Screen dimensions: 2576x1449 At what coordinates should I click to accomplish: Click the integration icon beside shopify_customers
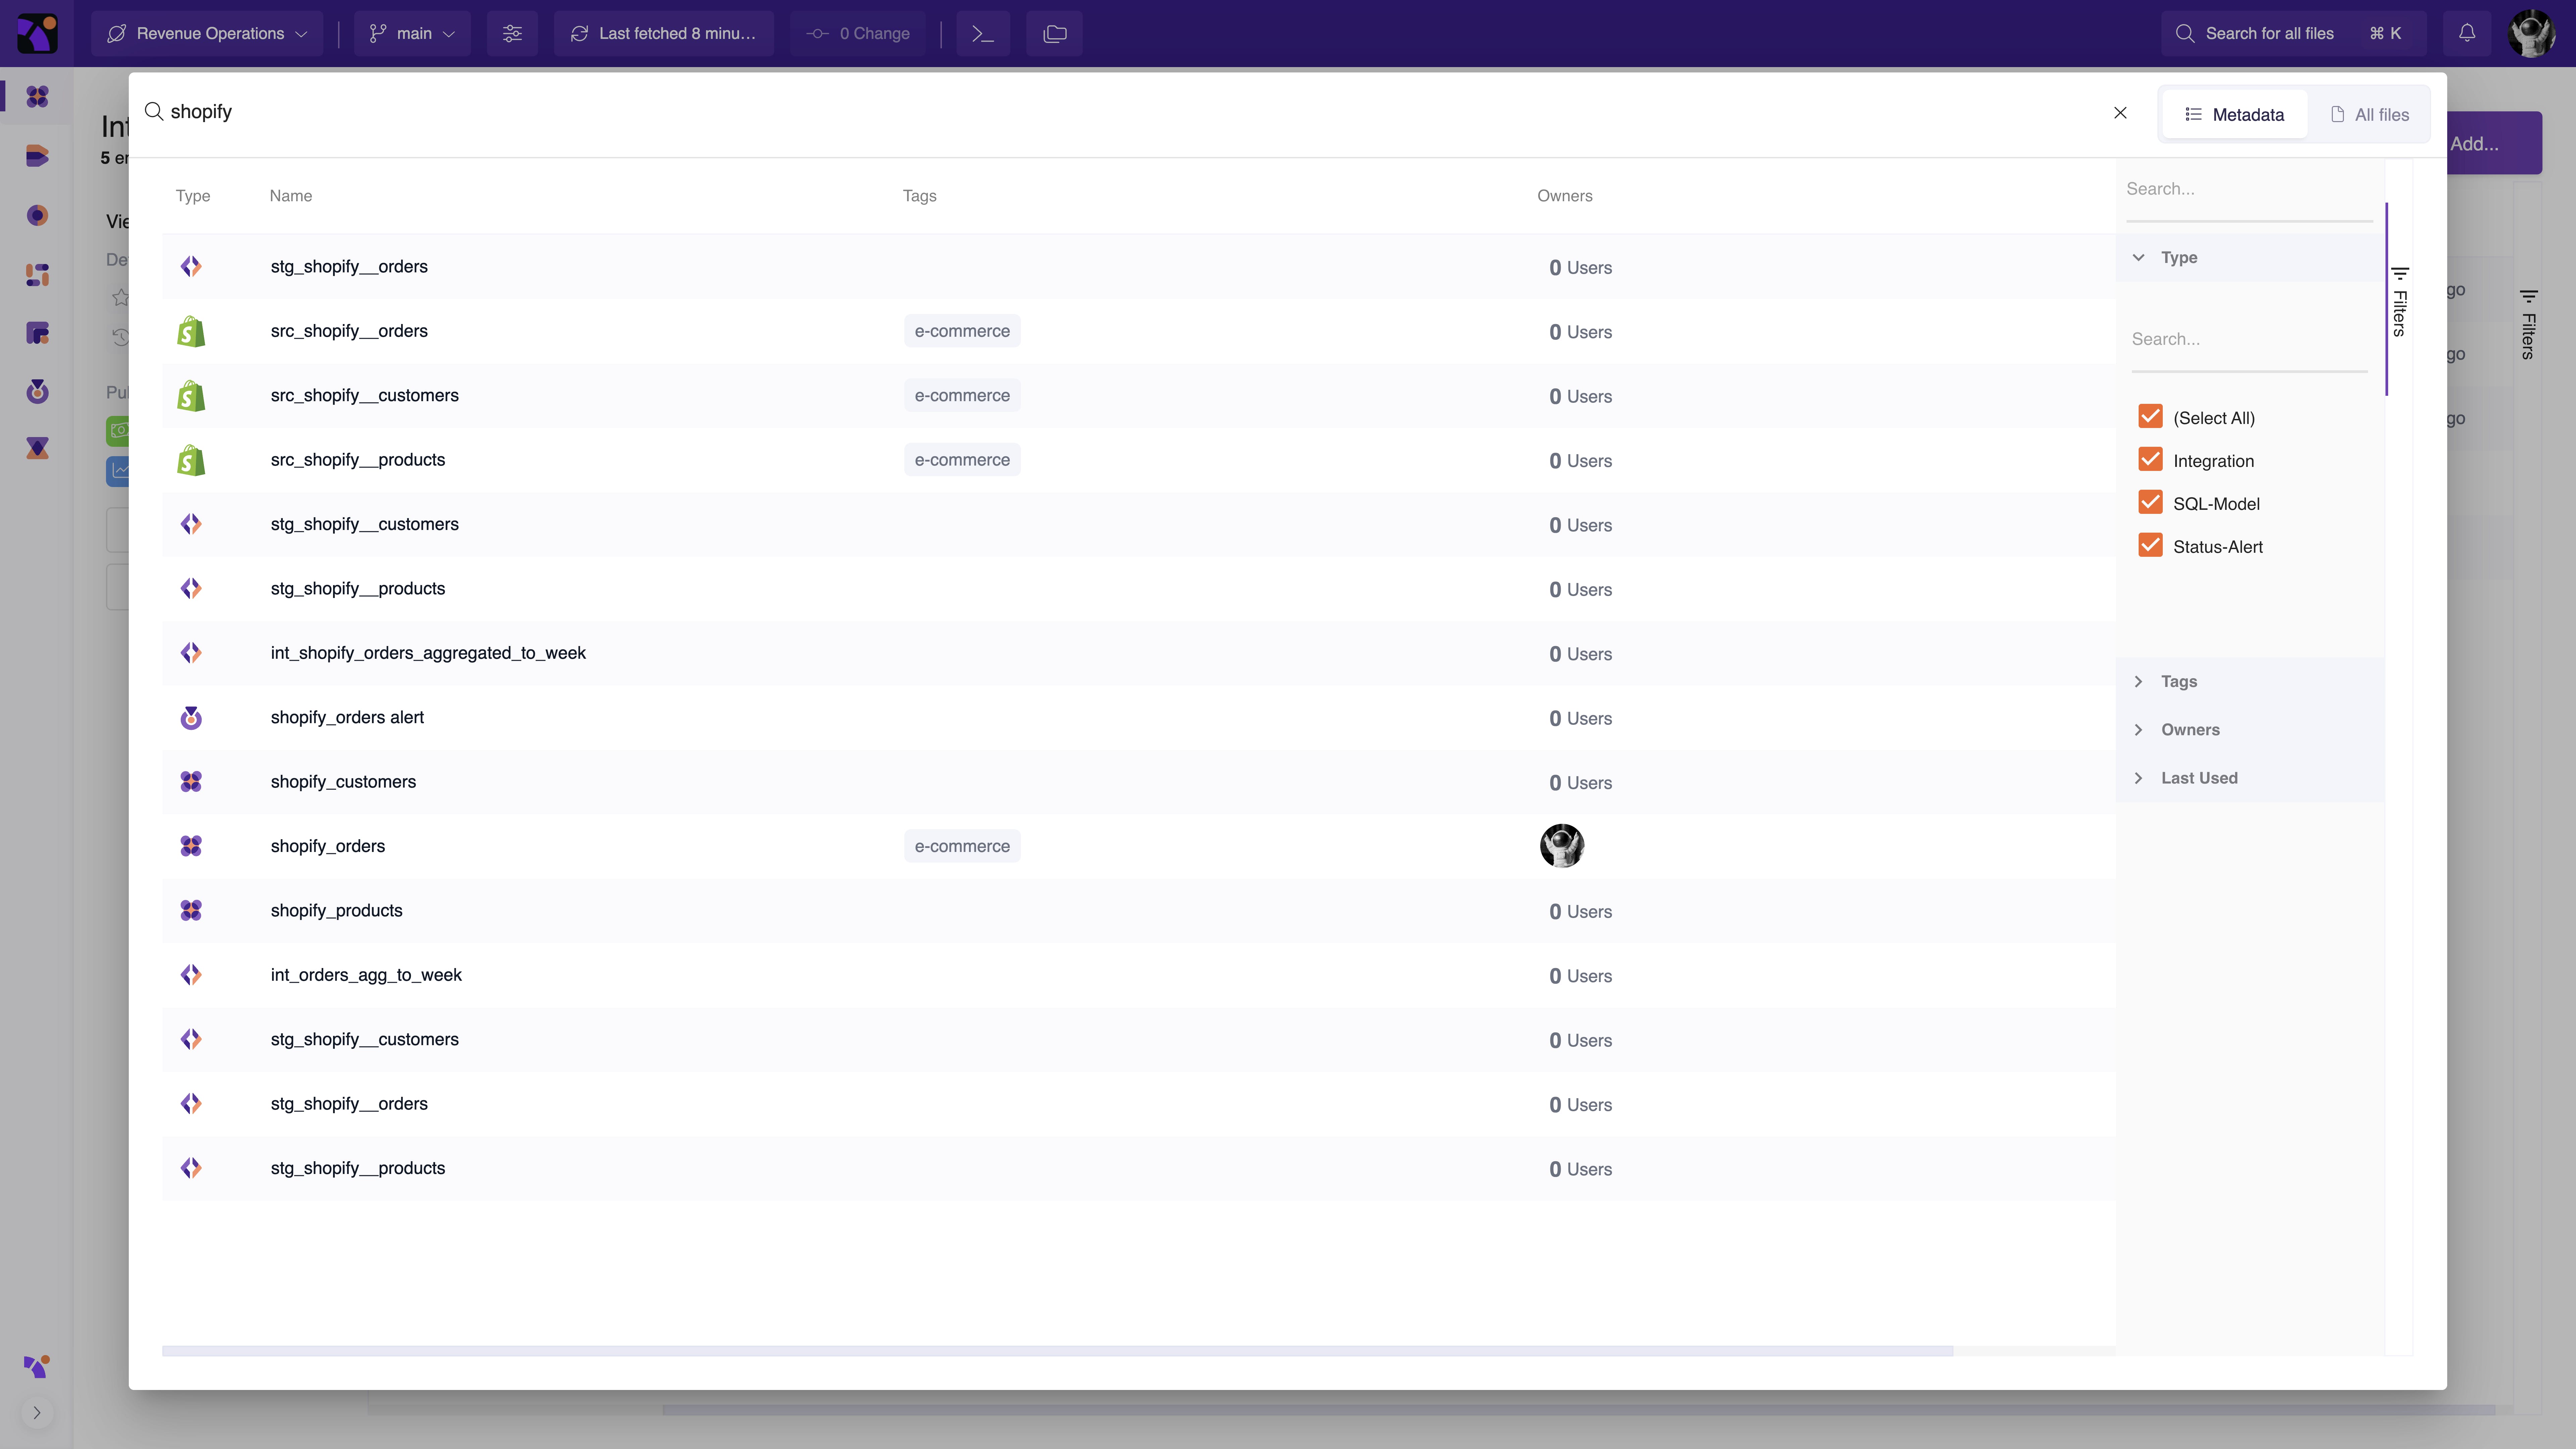click(x=191, y=781)
